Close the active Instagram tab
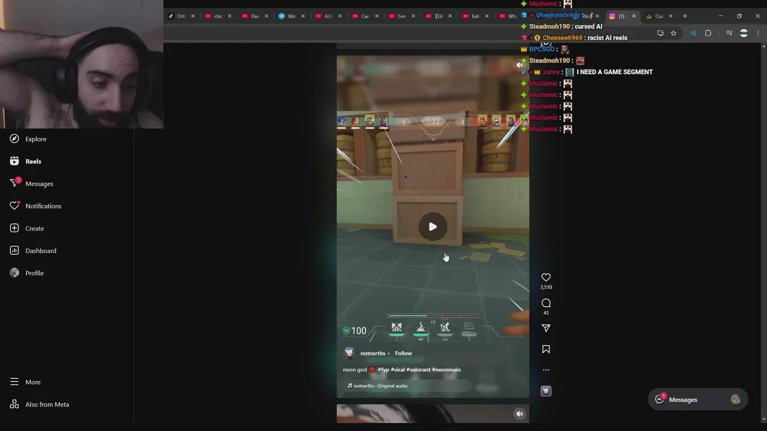 click(x=633, y=16)
